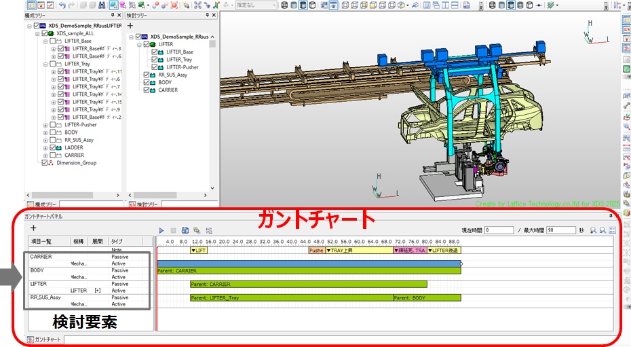The height and width of the screenshot is (347, 631).
Task: Open the 指定なし dropdown in the toolbar
Action: coord(255,5)
